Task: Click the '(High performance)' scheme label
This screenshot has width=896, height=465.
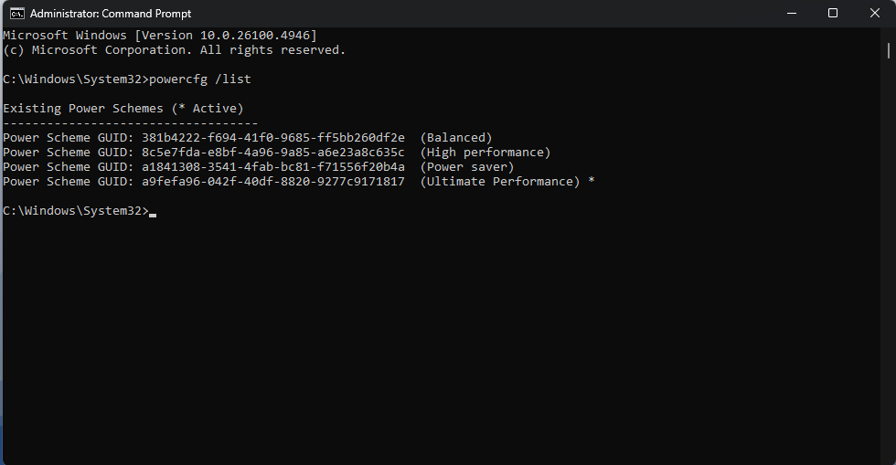Action: [x=485, y=153]
